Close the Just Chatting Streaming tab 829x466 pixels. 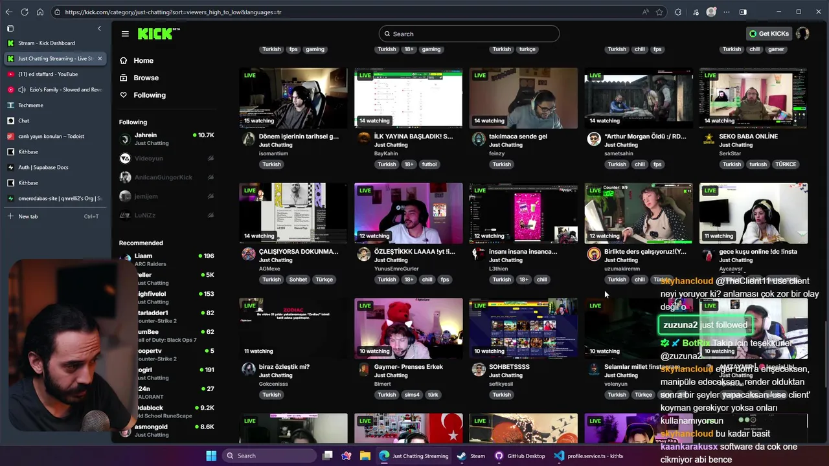click(x=100, y=58)
